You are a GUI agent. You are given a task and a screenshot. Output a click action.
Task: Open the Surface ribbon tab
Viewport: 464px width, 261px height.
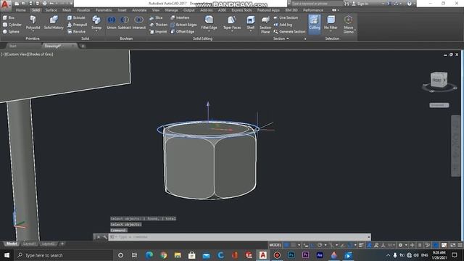coord(51,10)
